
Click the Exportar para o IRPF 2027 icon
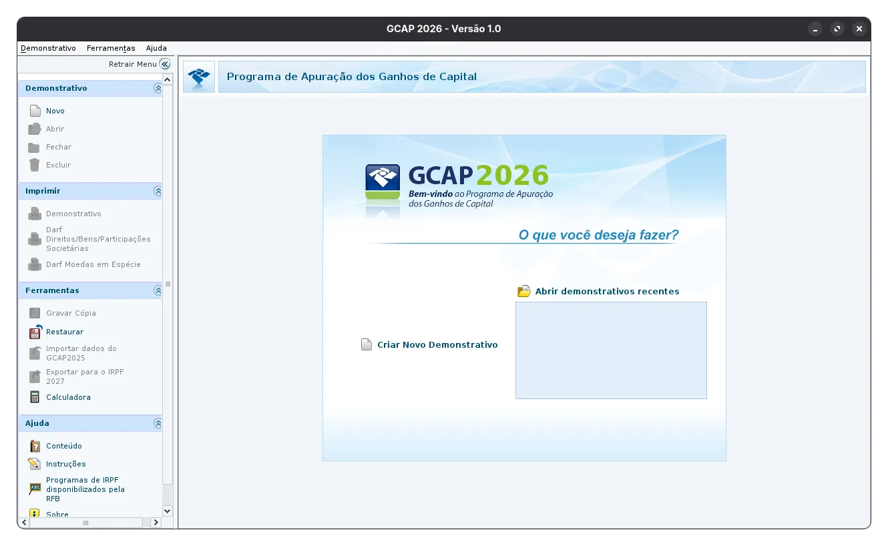(x=35, y=376)
